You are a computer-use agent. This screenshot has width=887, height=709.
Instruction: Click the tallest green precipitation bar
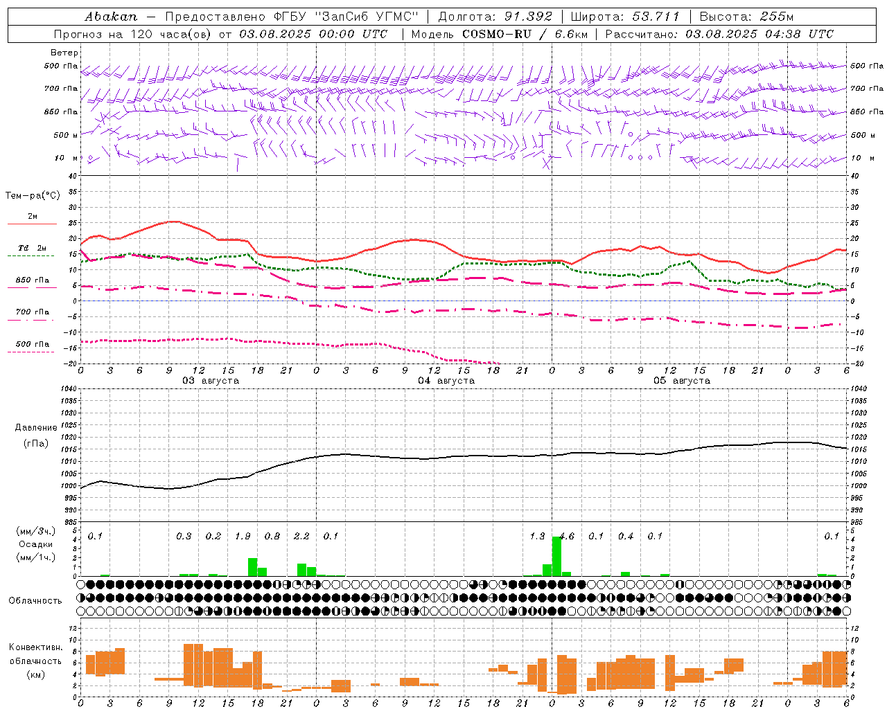tap(556, 557)
